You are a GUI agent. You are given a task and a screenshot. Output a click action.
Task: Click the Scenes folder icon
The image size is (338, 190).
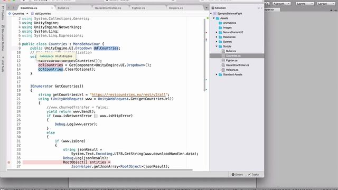coord(220,42)
